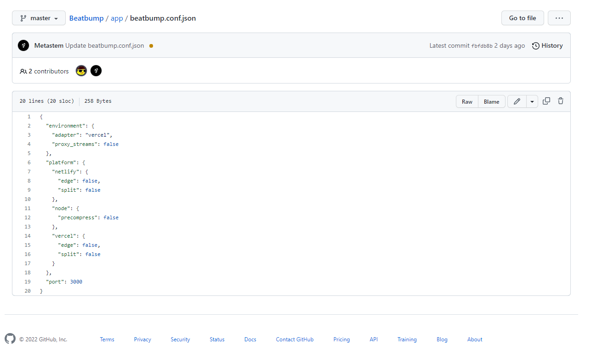Screen dimensions: 591x356
Task: Delete this file with the trash icon
Action: 561,101
